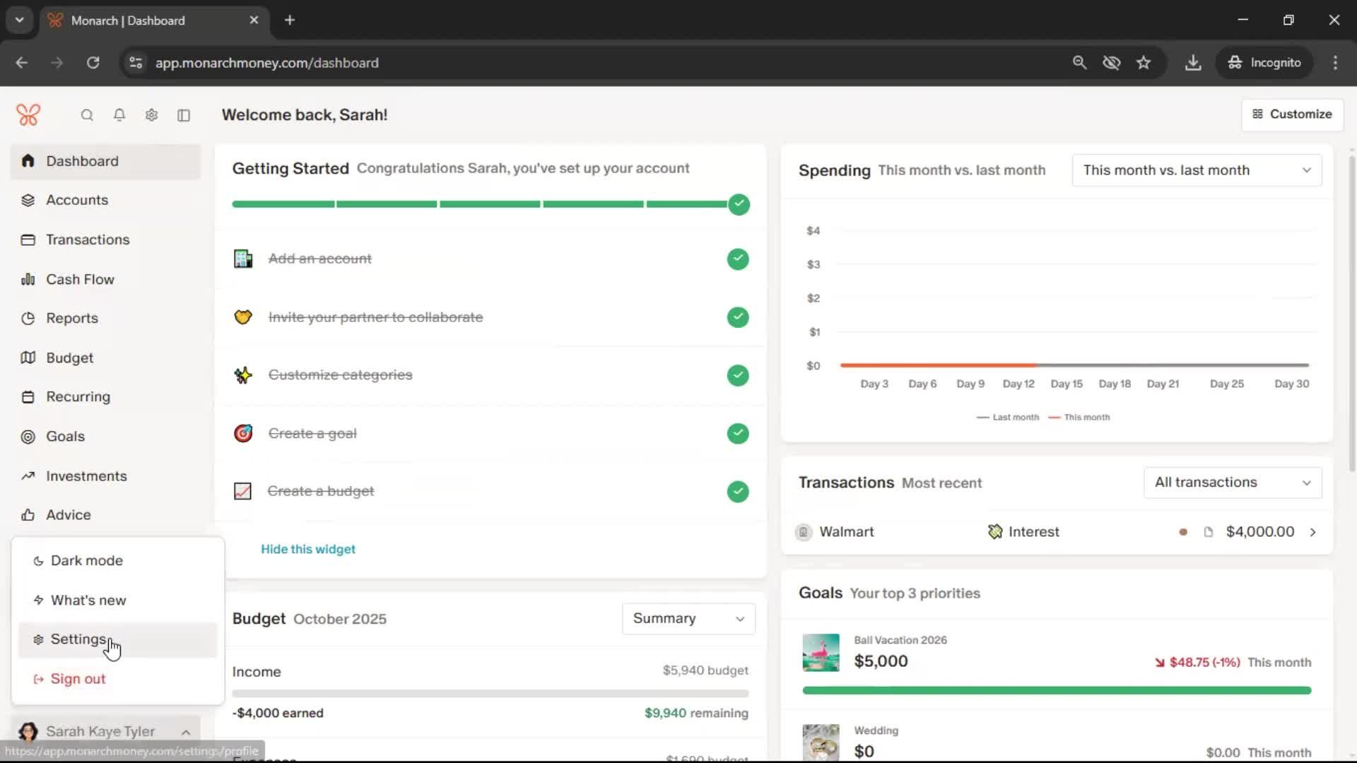Click the Monarch butterfly logo
Image resolution: width=1357 pixels, height=763 pixels.
point(28,115)
